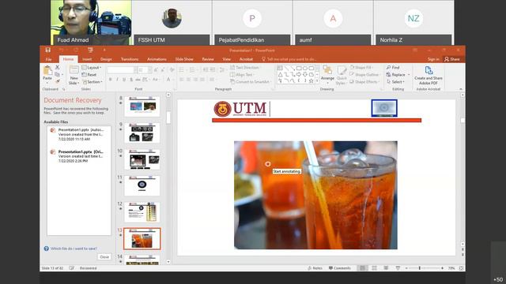Viewport: 506px width, 284px height.
Task: Select the triangle shape in shapes gallery
Action: pyautogui.click(x=280, y=75)
